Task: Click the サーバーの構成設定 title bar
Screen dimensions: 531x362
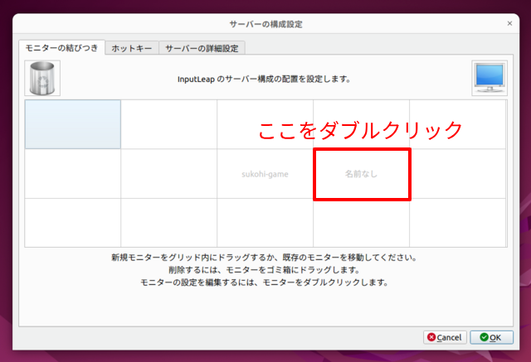Action: 265,24
